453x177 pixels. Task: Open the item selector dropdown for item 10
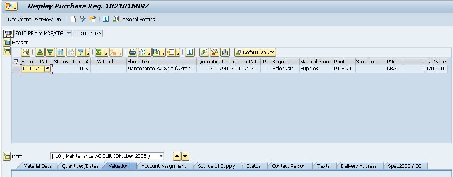tap(161, 156)
